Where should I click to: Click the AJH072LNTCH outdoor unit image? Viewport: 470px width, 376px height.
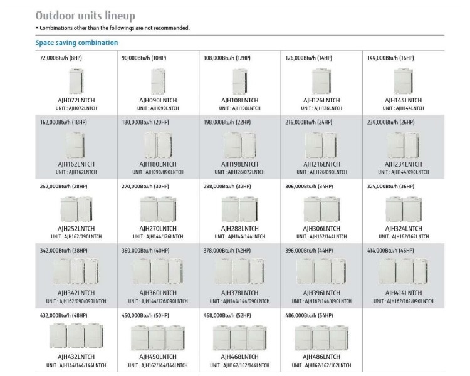point(76,80)
